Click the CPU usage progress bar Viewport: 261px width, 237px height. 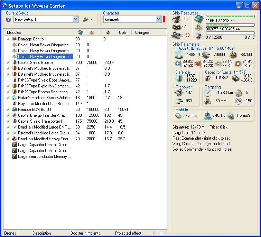(x=230, y=17)
